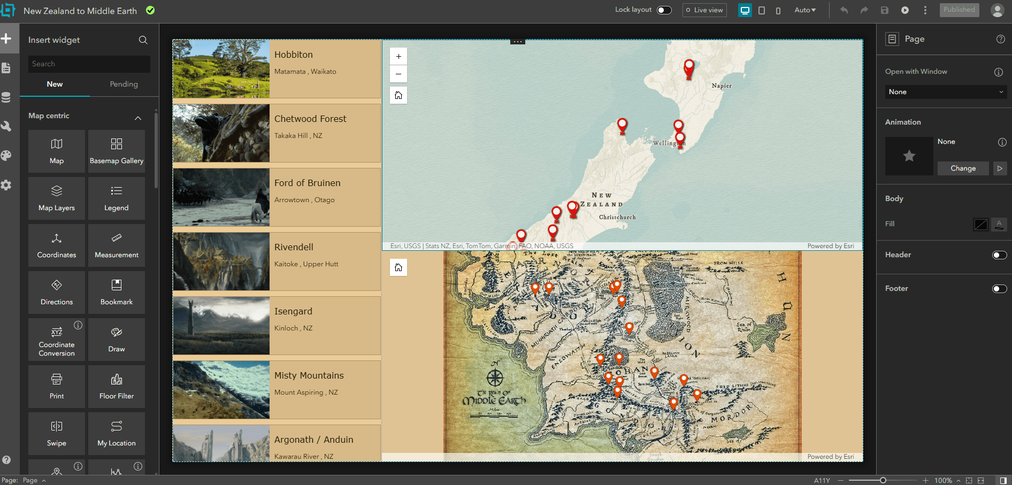Screen dimensions: 1012x485
Task: Select the Animation effect star thumbnail
Action: pyautogui.click(x=909, y=156)
